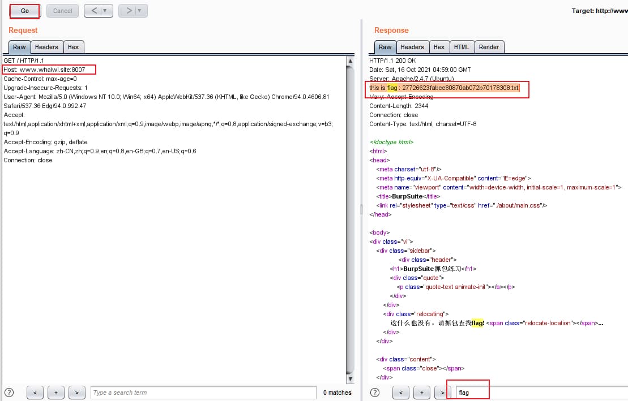Open response search help icon

click(375, 393)
